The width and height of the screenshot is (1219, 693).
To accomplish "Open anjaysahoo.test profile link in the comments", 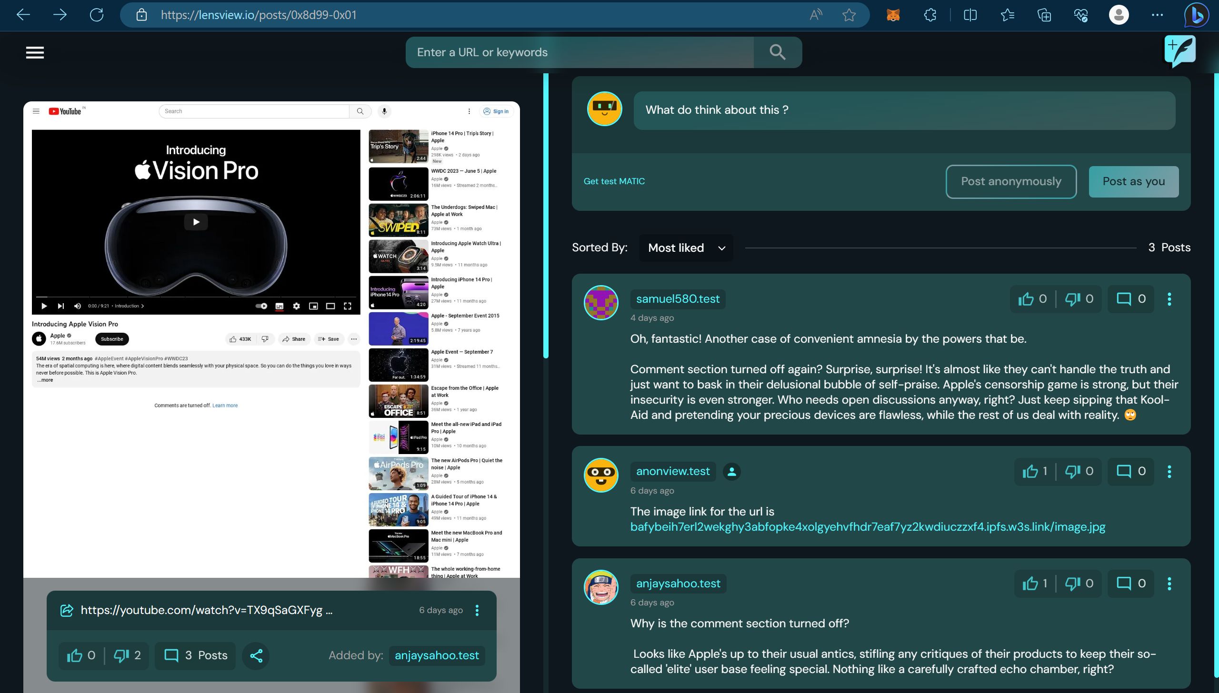I will (678, 584).
